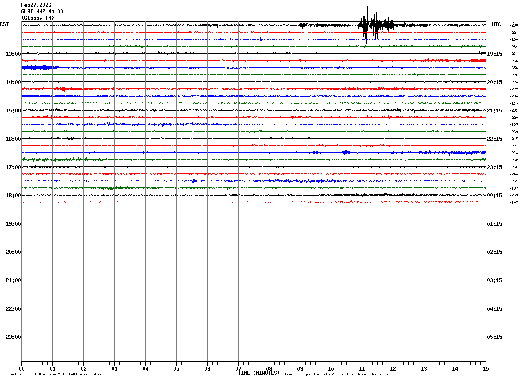Click the DC offset value -185

pos(514,124)
